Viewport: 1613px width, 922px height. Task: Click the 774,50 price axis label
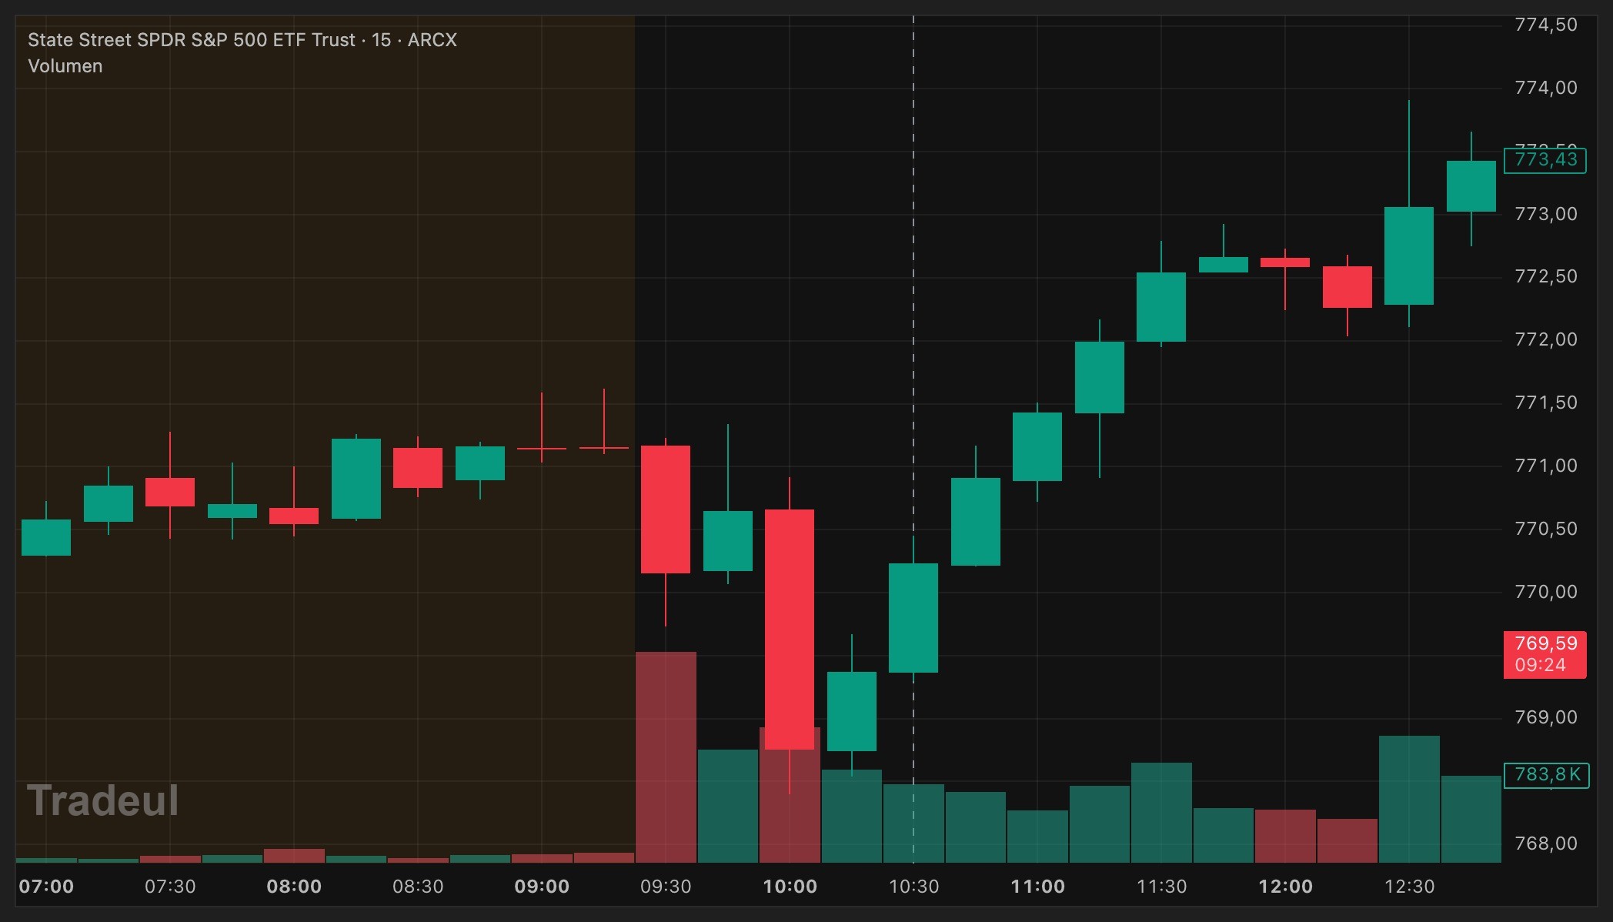point(1545,25)
